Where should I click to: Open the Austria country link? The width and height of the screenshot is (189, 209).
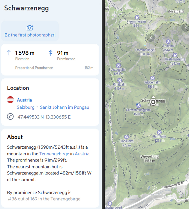click(x=24, y=100)
